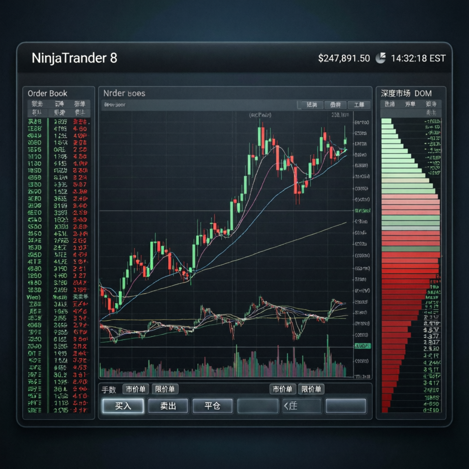
Task: Hit the 平仓 close position button
Action: [213, 406]
